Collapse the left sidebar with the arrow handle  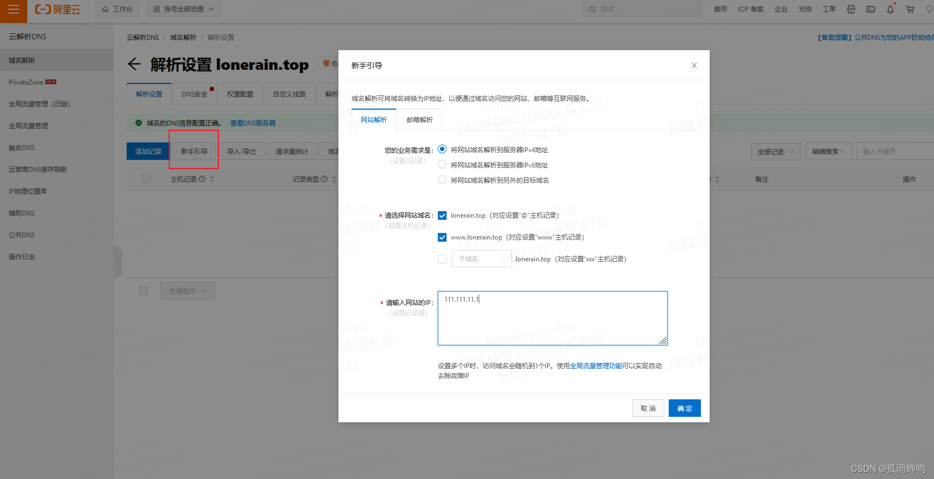tap(117, 262)
